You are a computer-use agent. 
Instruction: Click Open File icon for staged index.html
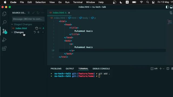tap(36, 28)
